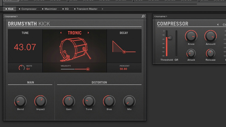Image resolution: width=226 pixels, height=127 pixels.
Task: Open the EQ plugin tab
Action: (65, 9)
